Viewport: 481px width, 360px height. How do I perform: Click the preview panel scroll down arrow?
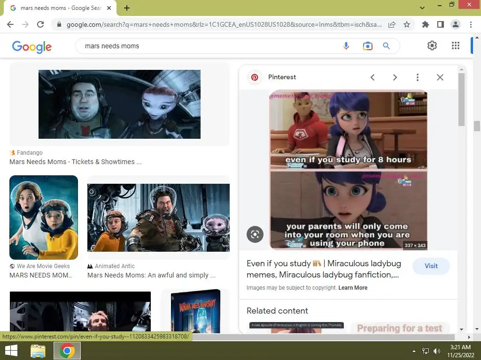(461, 330)
